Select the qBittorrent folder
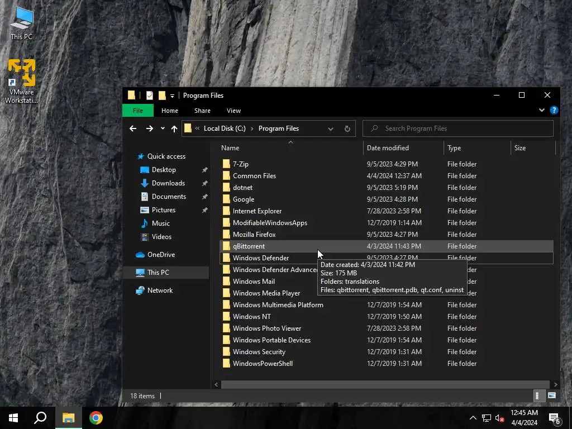Image resolution: width=572 pixels, height=429 pixels. (387, 246)
